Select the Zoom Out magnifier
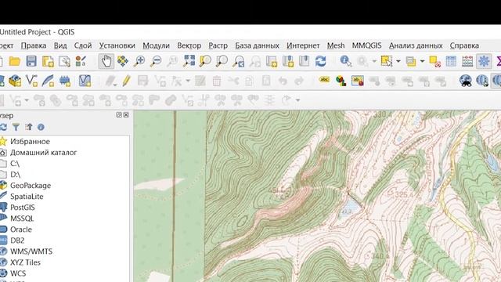This screenshot has height=282, width=501. 156,61
